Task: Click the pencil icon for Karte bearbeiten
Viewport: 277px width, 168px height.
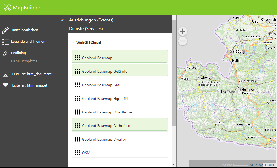Action: 5,30
